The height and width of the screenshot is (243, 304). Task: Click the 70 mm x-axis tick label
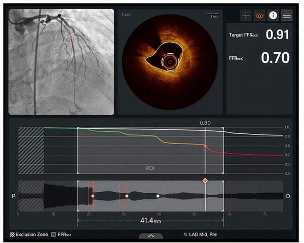pyautogui.click(x=264, y=214)
